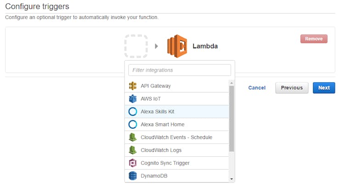Click the red Remove button

(314, 39)
